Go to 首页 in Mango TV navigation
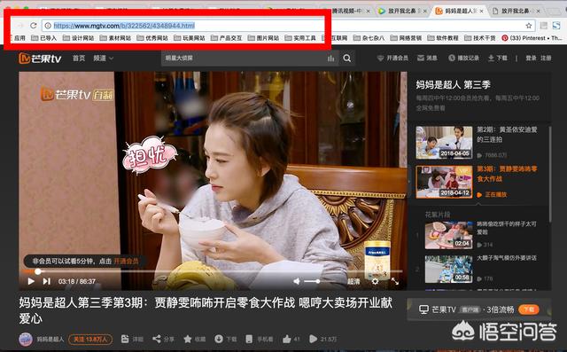 [79, 58]
